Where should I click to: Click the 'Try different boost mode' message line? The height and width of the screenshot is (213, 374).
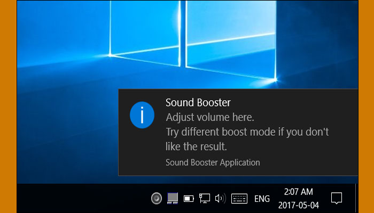pyautogui.click(x=247, y=132)
